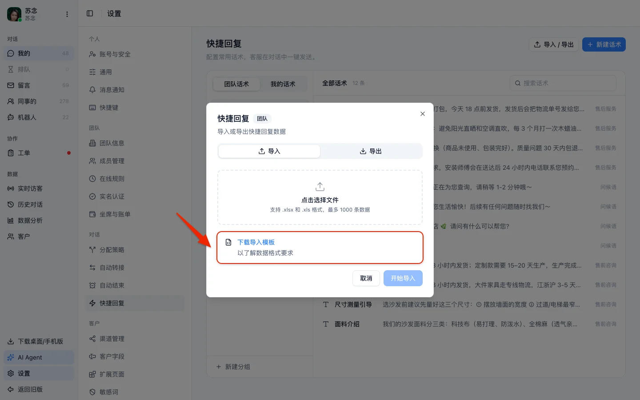This screenshot has height=400, width=640.
Task: Open 自动转接 settings
Action: pos(135,268)
